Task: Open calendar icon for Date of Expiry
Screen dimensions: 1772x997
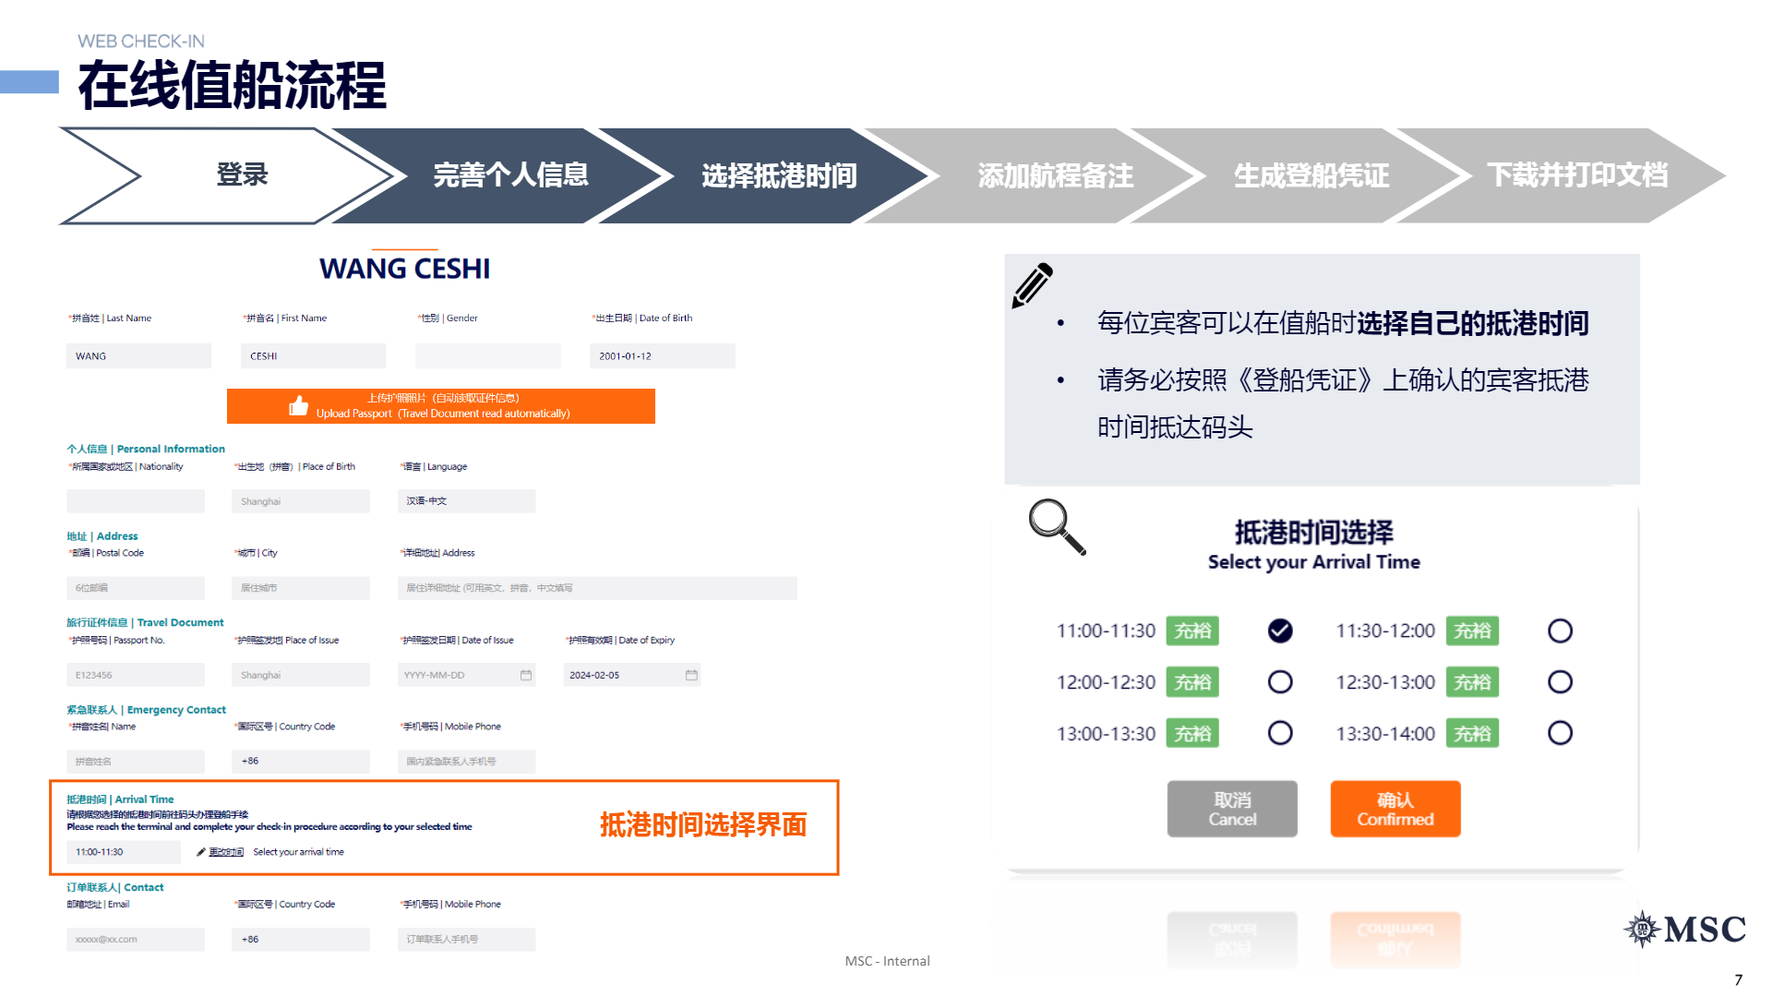Action: pyautogui.click(x=691, y=675)
